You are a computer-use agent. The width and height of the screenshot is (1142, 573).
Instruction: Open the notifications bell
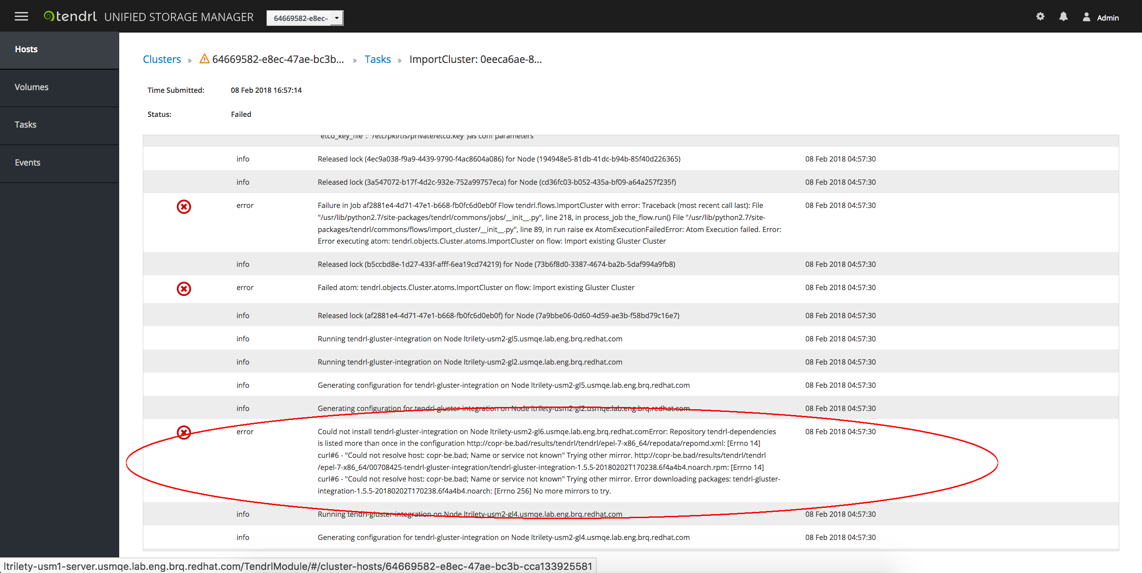pos(1063,17)
